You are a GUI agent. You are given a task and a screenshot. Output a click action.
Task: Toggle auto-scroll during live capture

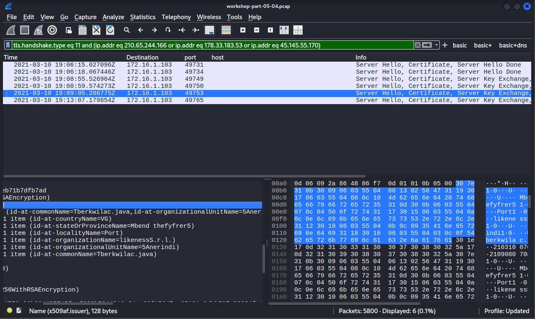(209, 30)
